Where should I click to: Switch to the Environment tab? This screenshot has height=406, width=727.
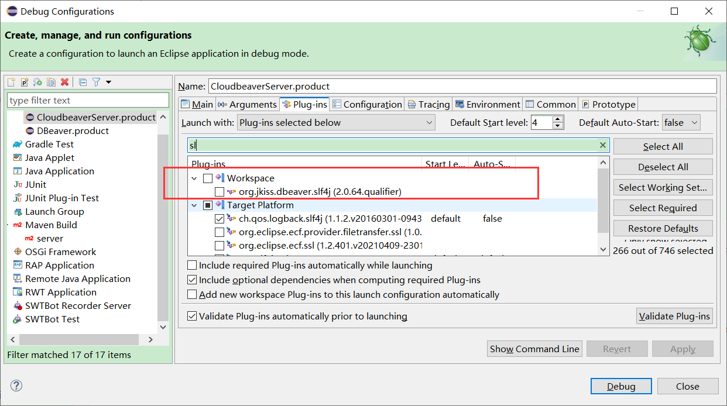tap(488, 104)
